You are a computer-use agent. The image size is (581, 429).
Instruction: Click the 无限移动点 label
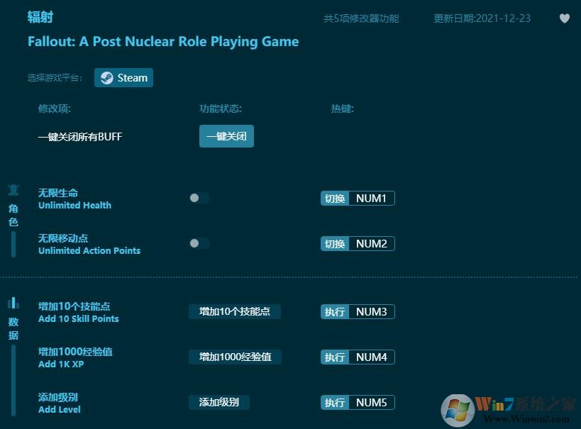tap(63, 238)
